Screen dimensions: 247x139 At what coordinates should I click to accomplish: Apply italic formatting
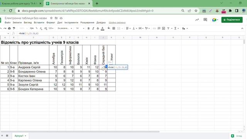tap(93, 28)
